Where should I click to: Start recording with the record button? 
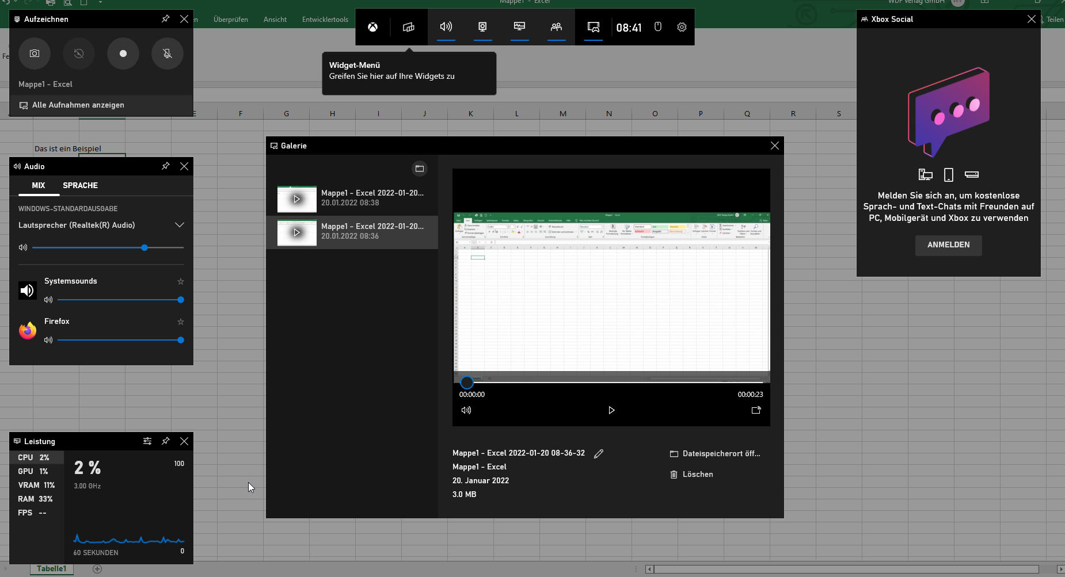click(x=123, y=54)
